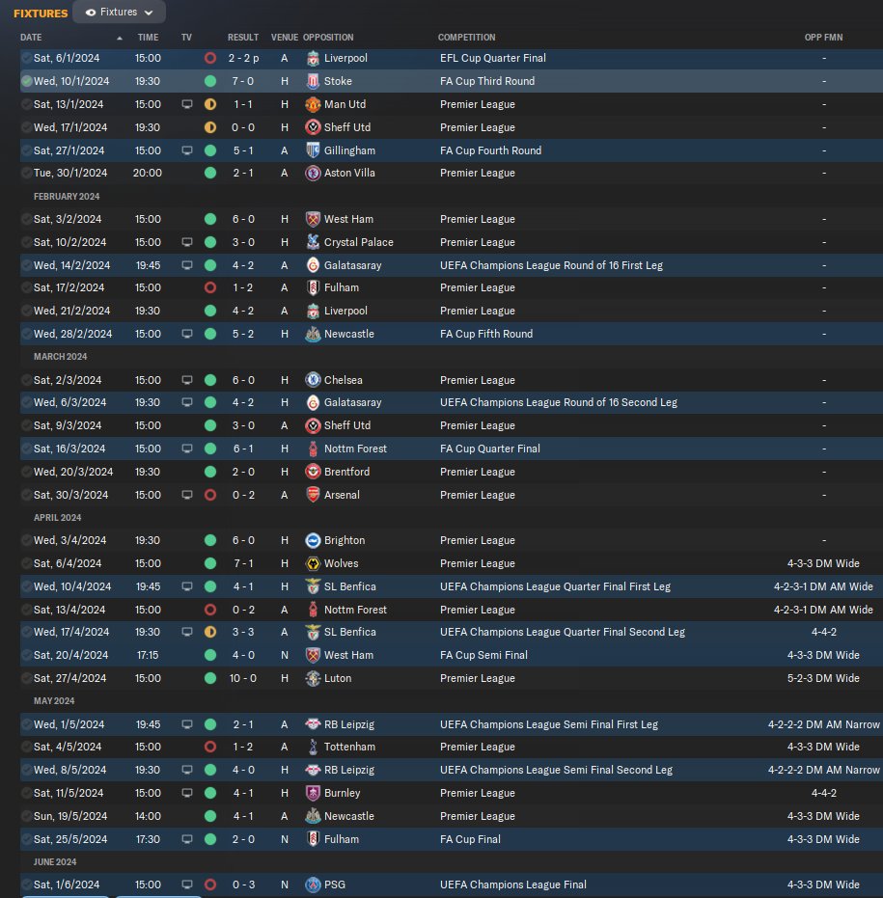Click the Burnley club badge
This screenshot has width=883, height=898.
pyautogui.click(x=313, y=793)
